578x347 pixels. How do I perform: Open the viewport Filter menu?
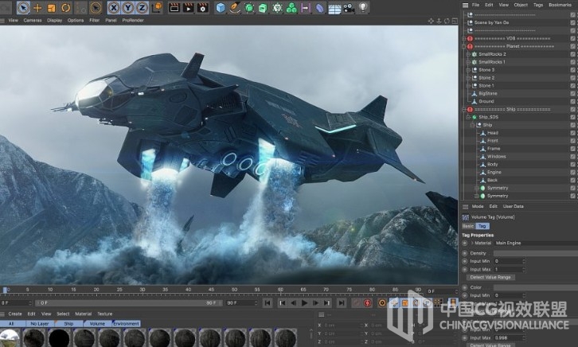(95, 20)
